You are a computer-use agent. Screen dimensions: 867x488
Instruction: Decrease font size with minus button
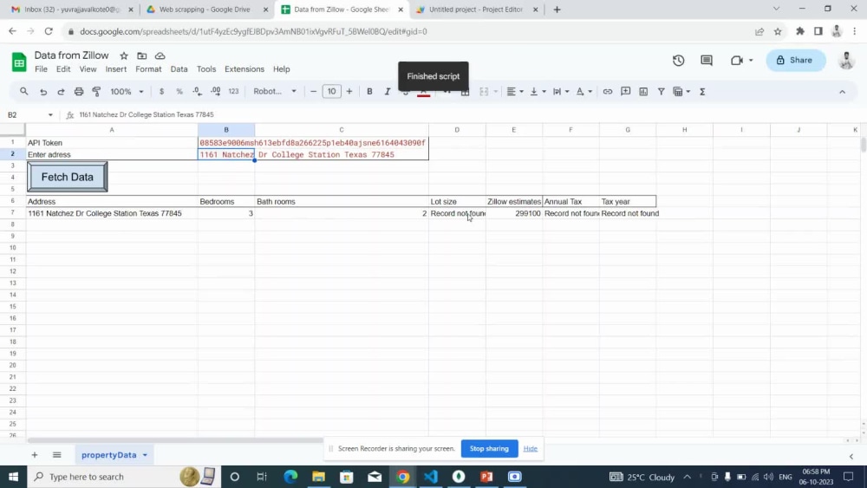pos(314,92)
